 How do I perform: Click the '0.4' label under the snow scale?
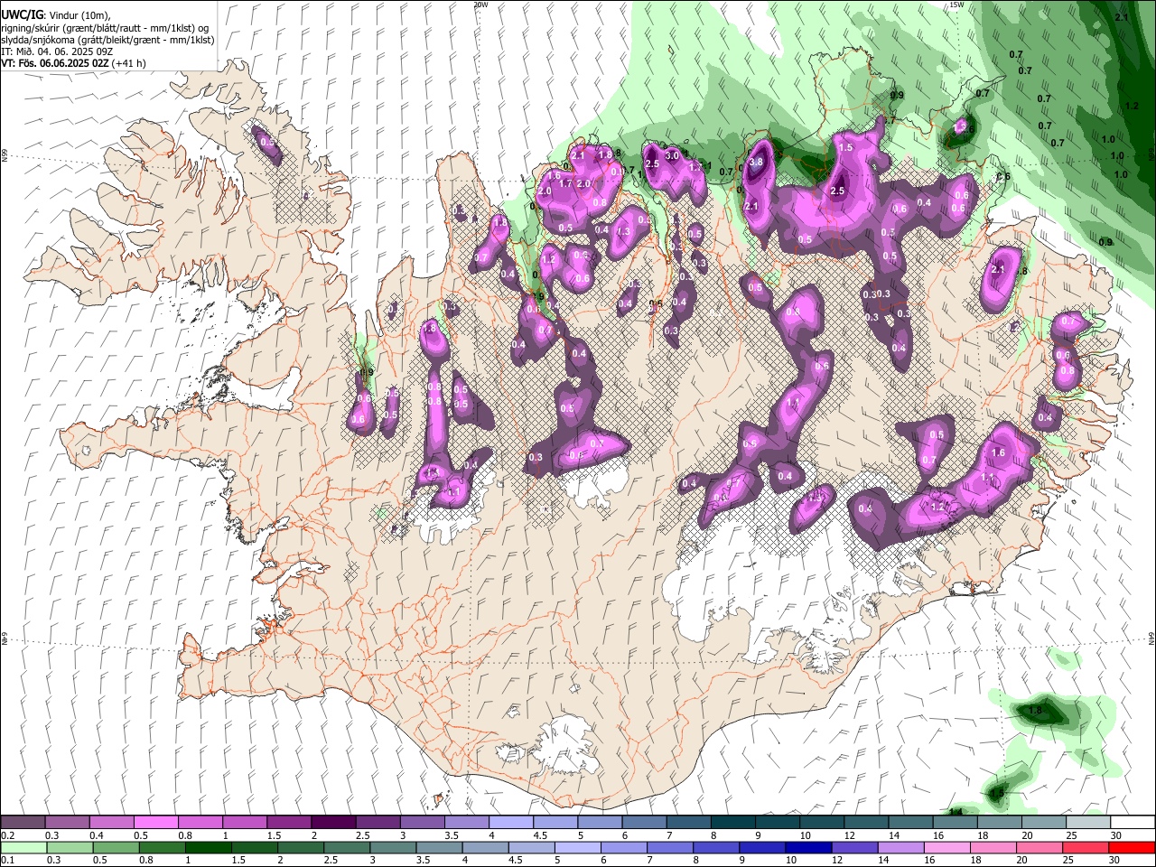(x=97, y=835)
